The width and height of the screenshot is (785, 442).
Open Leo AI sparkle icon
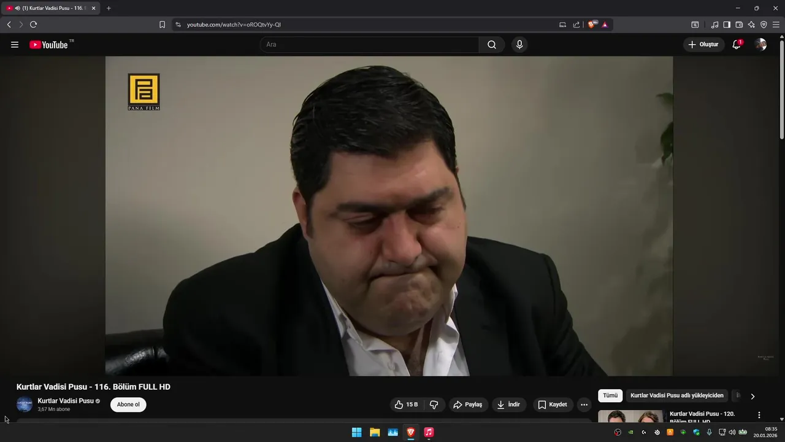pyautogui.click(x=751, y=25)
